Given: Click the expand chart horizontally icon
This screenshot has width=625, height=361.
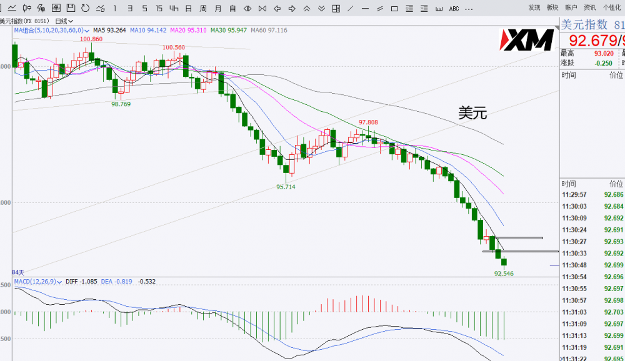Looking at the screenshot, I should coord(247,8).
